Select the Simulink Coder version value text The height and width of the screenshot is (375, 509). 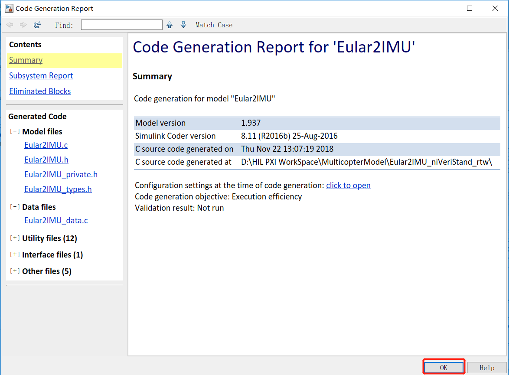[x=289, y=136]
